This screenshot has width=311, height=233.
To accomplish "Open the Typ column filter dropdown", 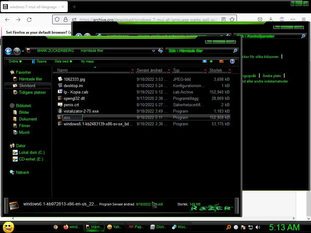I will tap(205, 70).
